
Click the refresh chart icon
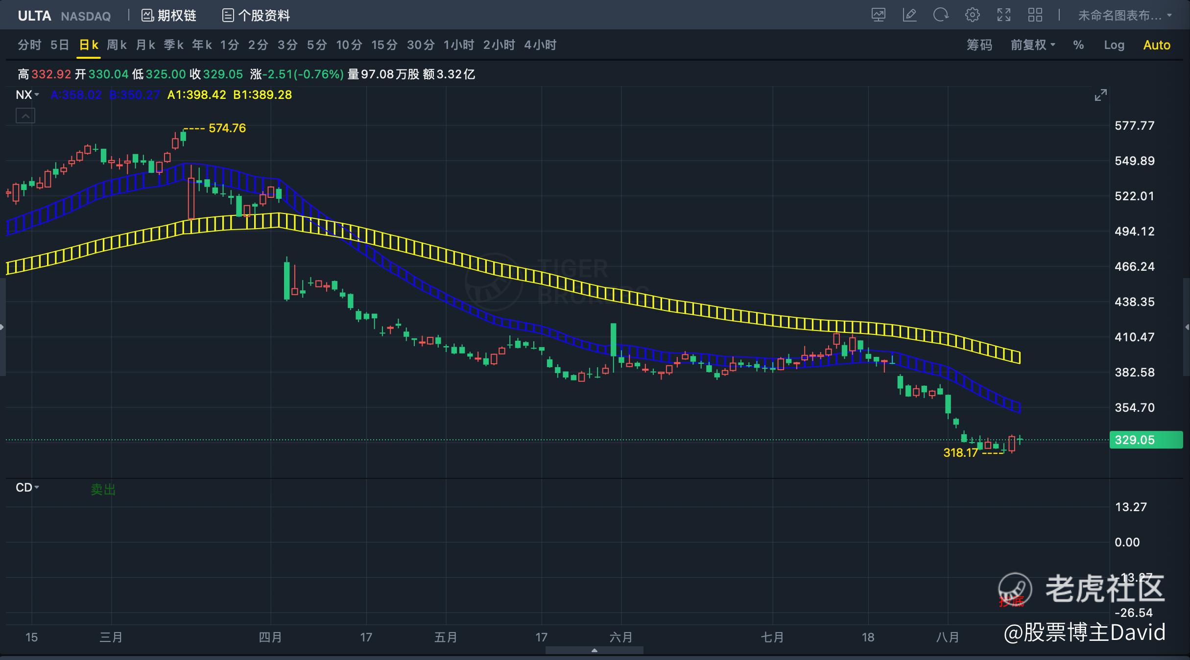pos(941,15)
